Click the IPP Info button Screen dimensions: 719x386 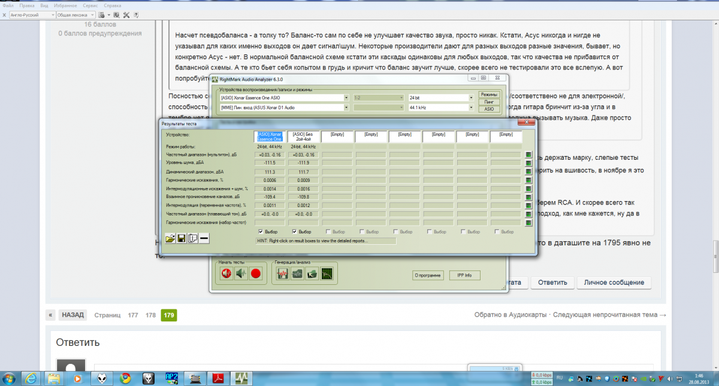[x=464, y=275]
